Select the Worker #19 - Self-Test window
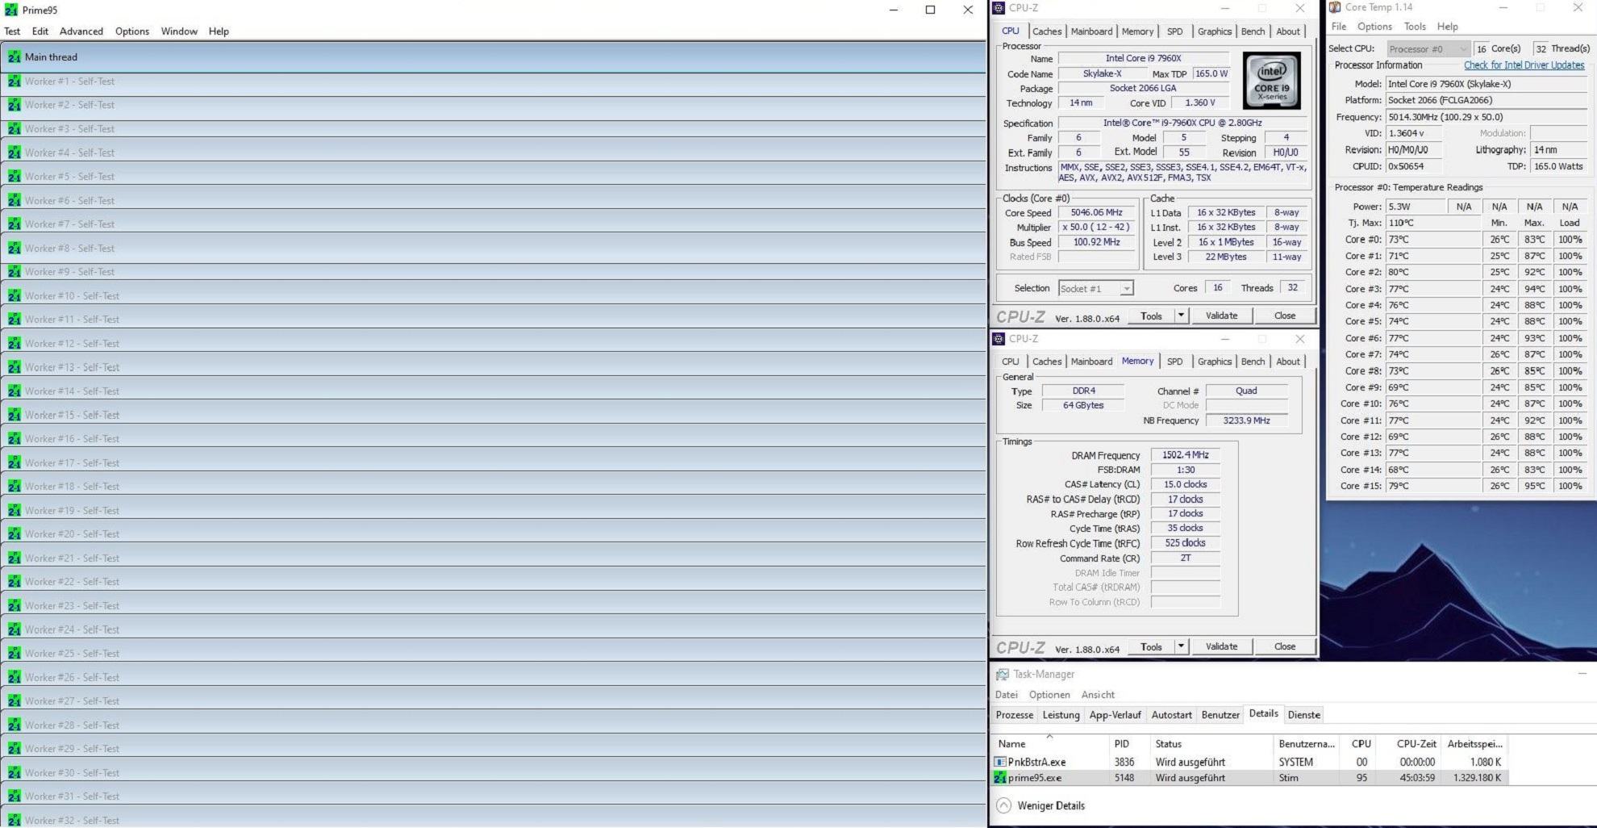Image resolution: width=1597 pixels, height=828 pixels. pos(493,510)
